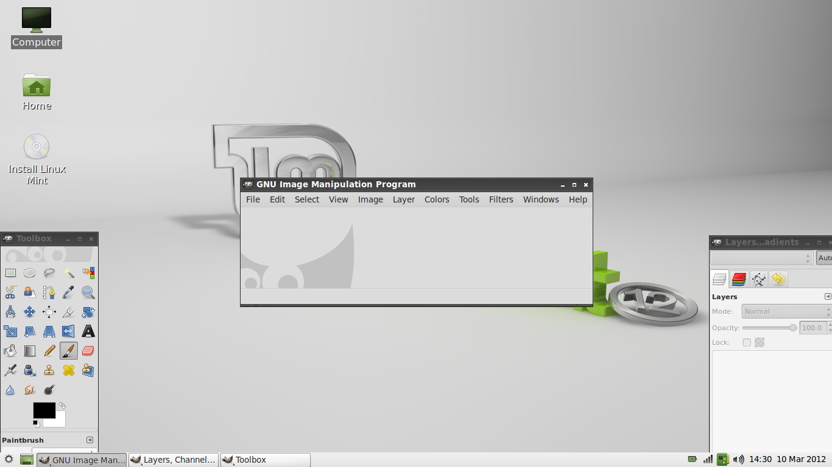Reset colors to black and white

(36, 423)
